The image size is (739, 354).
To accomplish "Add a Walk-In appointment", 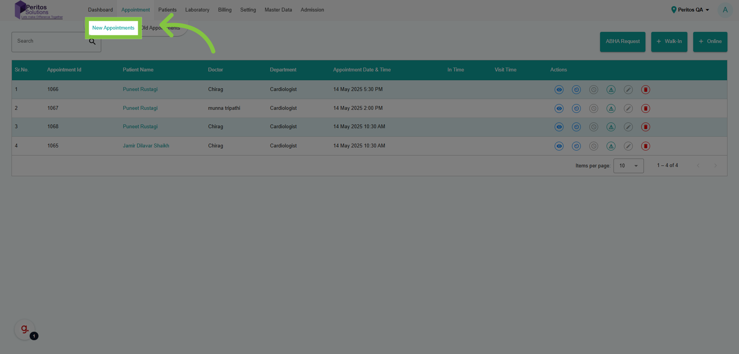I will [669, 41].
